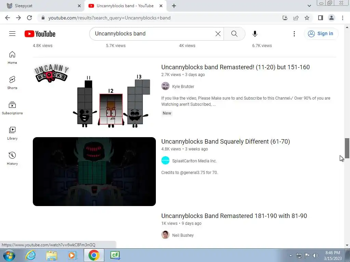
Task: Bookmark this page with the star icon
Action: pyautogui.click(x=307, y=18)
